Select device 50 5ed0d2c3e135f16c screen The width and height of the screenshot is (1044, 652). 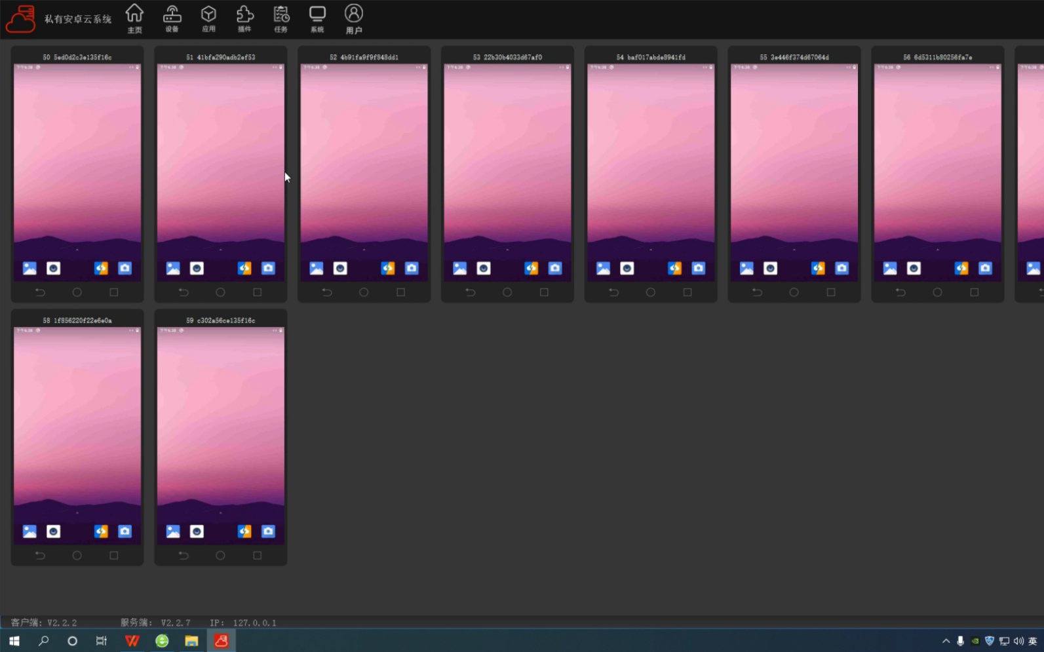tap(77, 173)
